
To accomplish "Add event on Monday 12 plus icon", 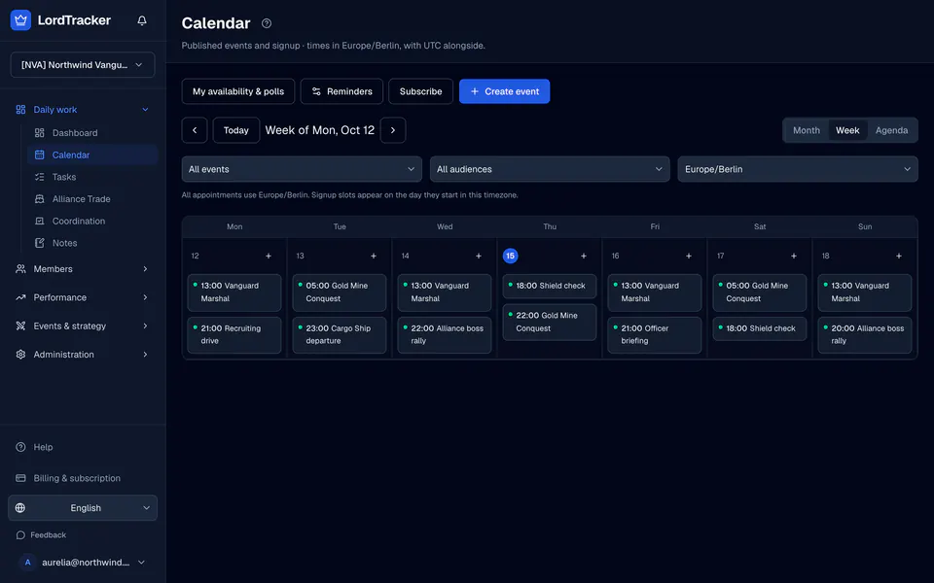I will tap(269, 256).
